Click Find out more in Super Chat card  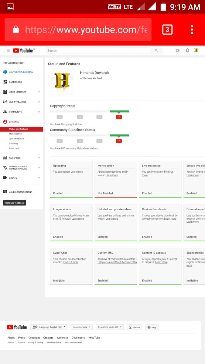point(71,262)
